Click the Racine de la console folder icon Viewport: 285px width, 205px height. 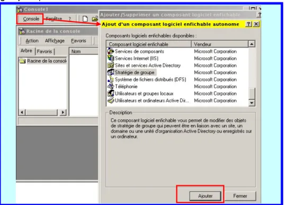pyautogui.click(x=22, y=61)
